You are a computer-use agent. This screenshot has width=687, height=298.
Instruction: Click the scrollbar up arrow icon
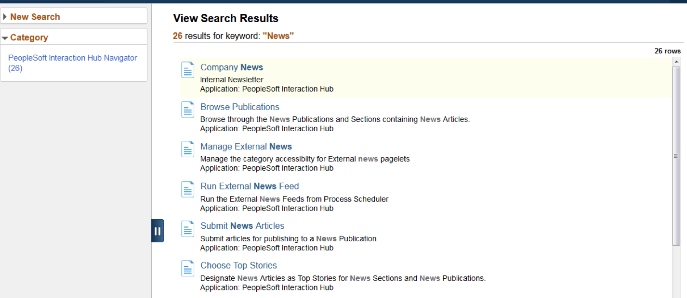[x=676, y=61]
